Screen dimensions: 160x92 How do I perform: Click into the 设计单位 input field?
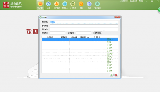[84, 29]
